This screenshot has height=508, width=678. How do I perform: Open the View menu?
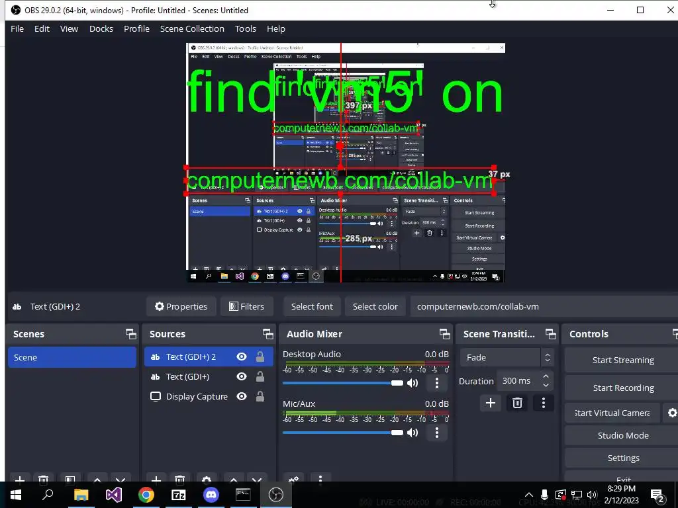[69, 28]
